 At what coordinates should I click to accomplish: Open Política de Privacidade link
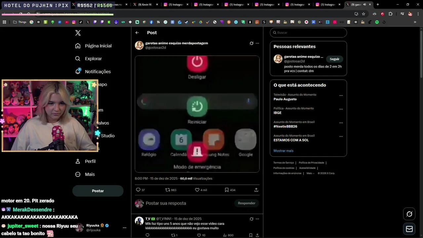coord(311,163)
